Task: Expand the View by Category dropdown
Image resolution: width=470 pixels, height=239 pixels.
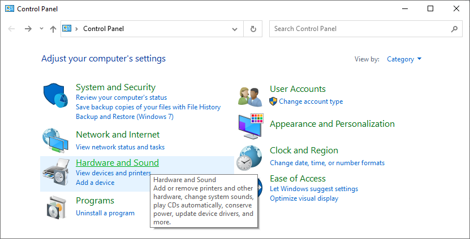Action: [x=404, y=59]
